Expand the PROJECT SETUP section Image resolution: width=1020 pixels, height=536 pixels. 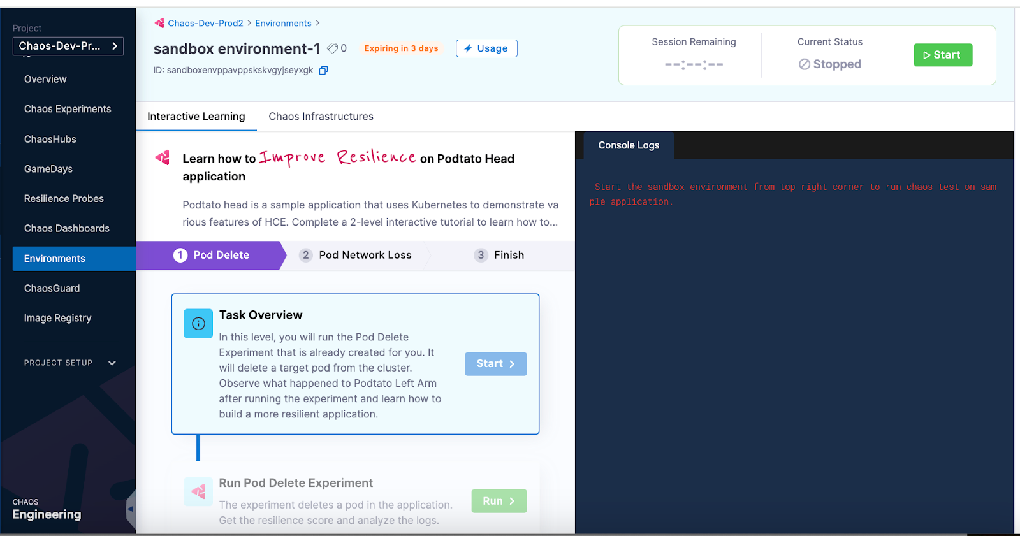click(70, 363)
